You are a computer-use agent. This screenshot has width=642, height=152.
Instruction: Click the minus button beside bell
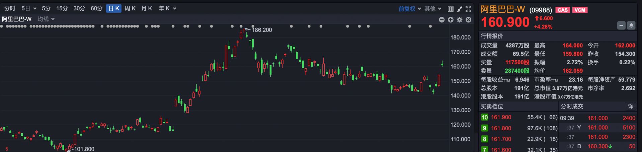tap(621, 25)
